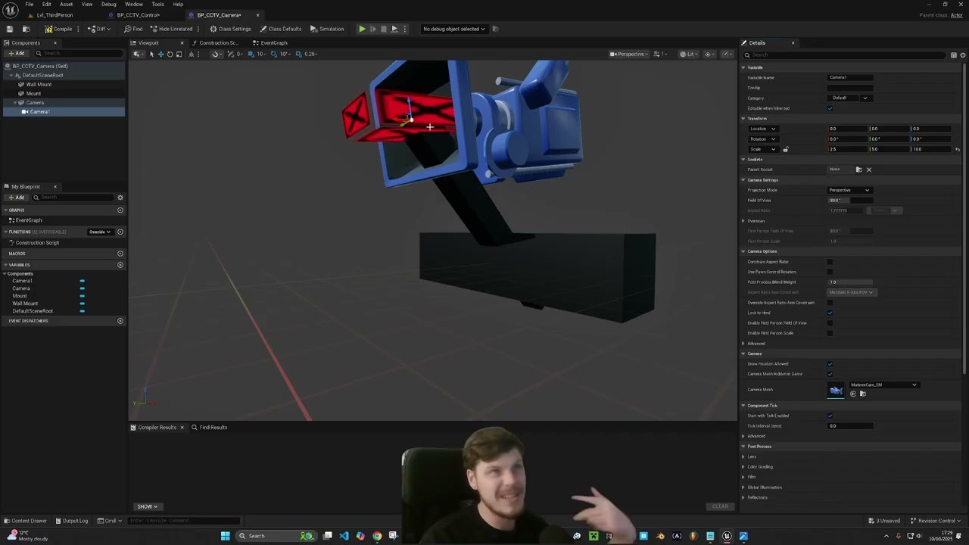Open the functions Override dropdown
The height and width of the screenshot is (545, 969).
(x=100, y=232)
